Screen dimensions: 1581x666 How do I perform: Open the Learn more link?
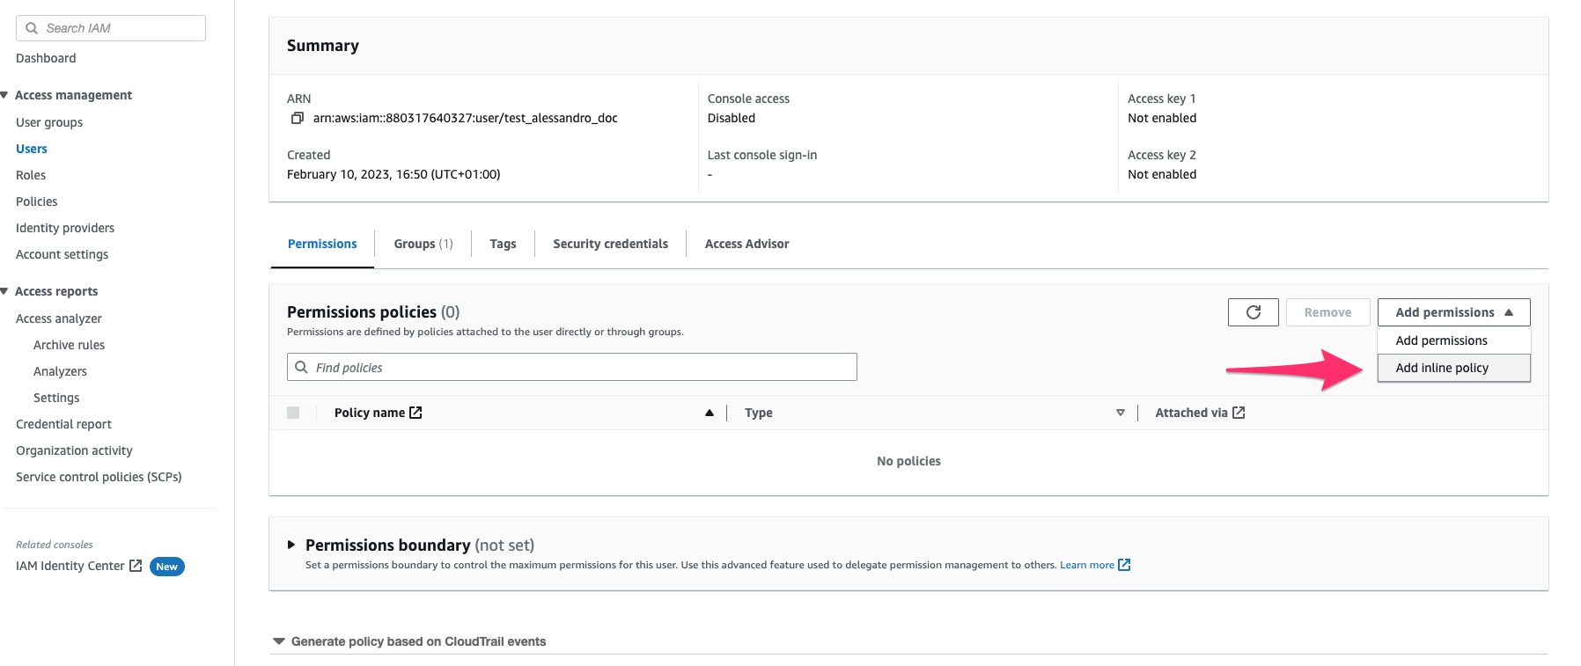1087,565
